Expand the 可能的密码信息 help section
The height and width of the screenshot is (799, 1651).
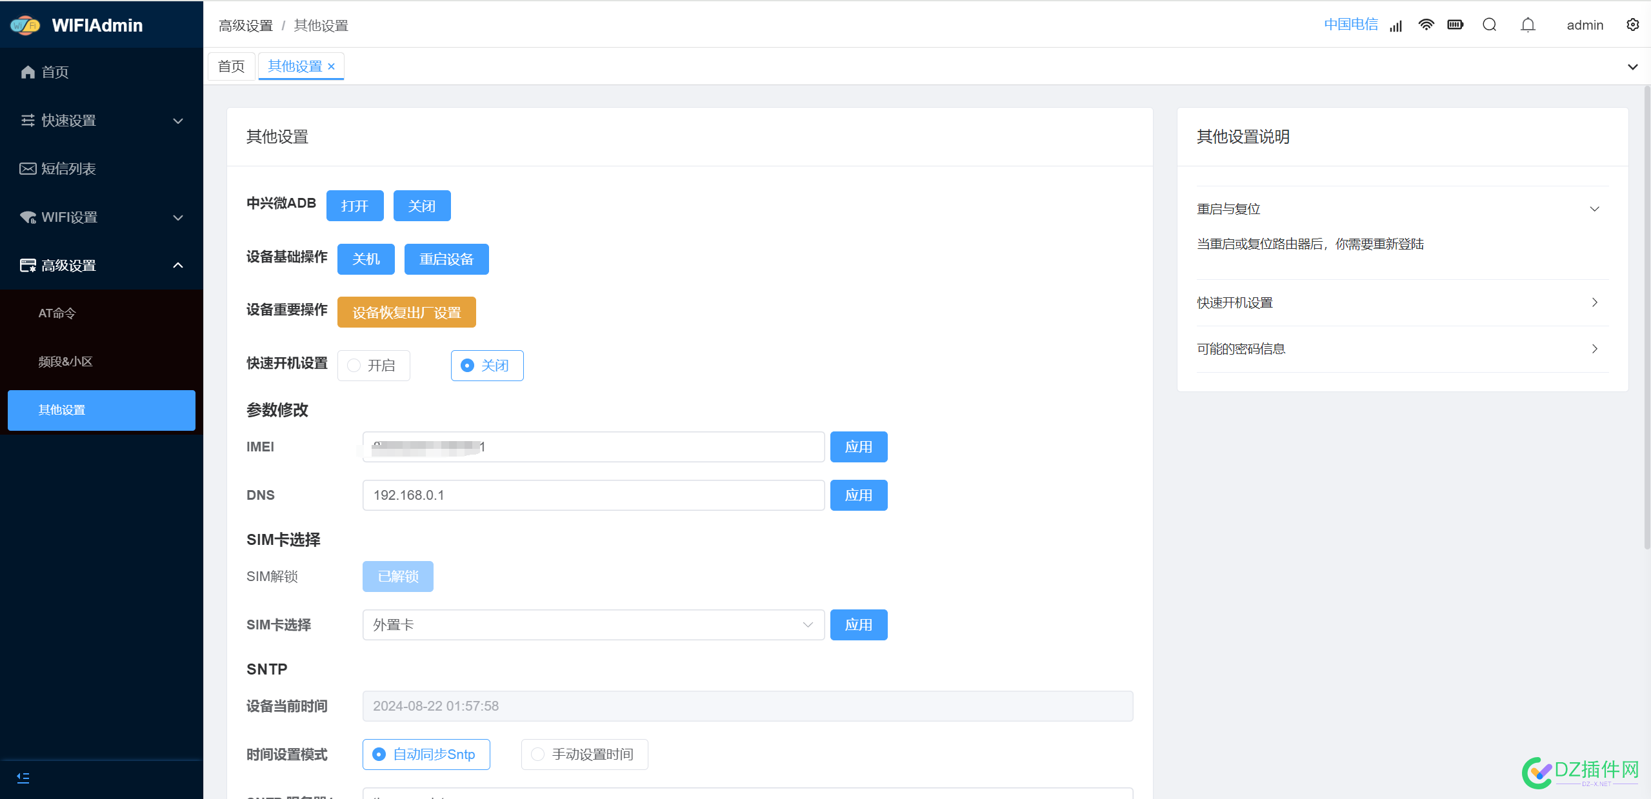[1403, 349]
